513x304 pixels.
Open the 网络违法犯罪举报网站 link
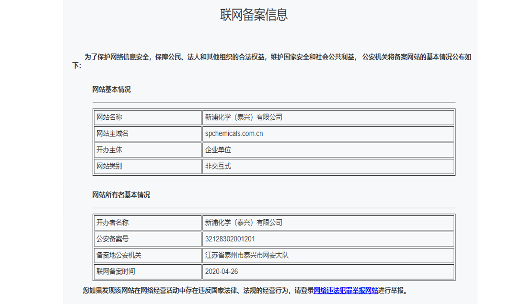[345, 290]
